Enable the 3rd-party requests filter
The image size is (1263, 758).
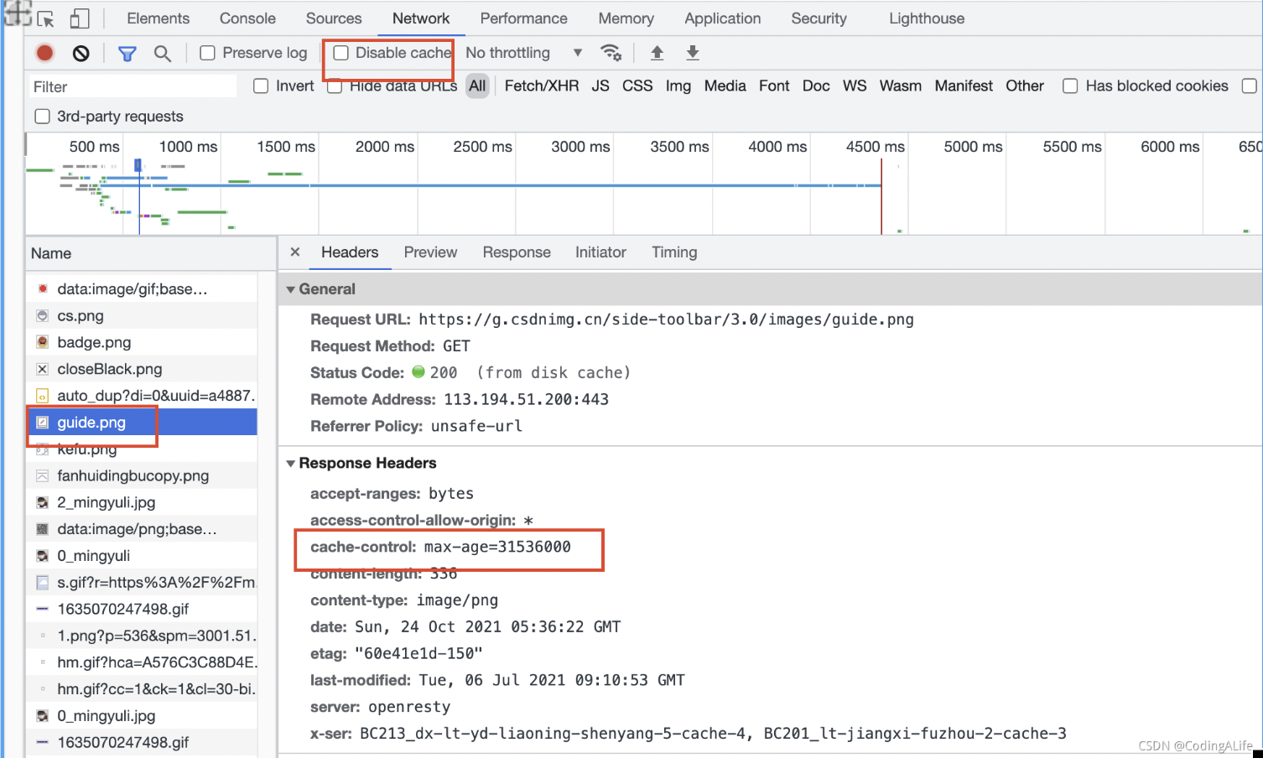pyautogui.click(x=42, y=116)
